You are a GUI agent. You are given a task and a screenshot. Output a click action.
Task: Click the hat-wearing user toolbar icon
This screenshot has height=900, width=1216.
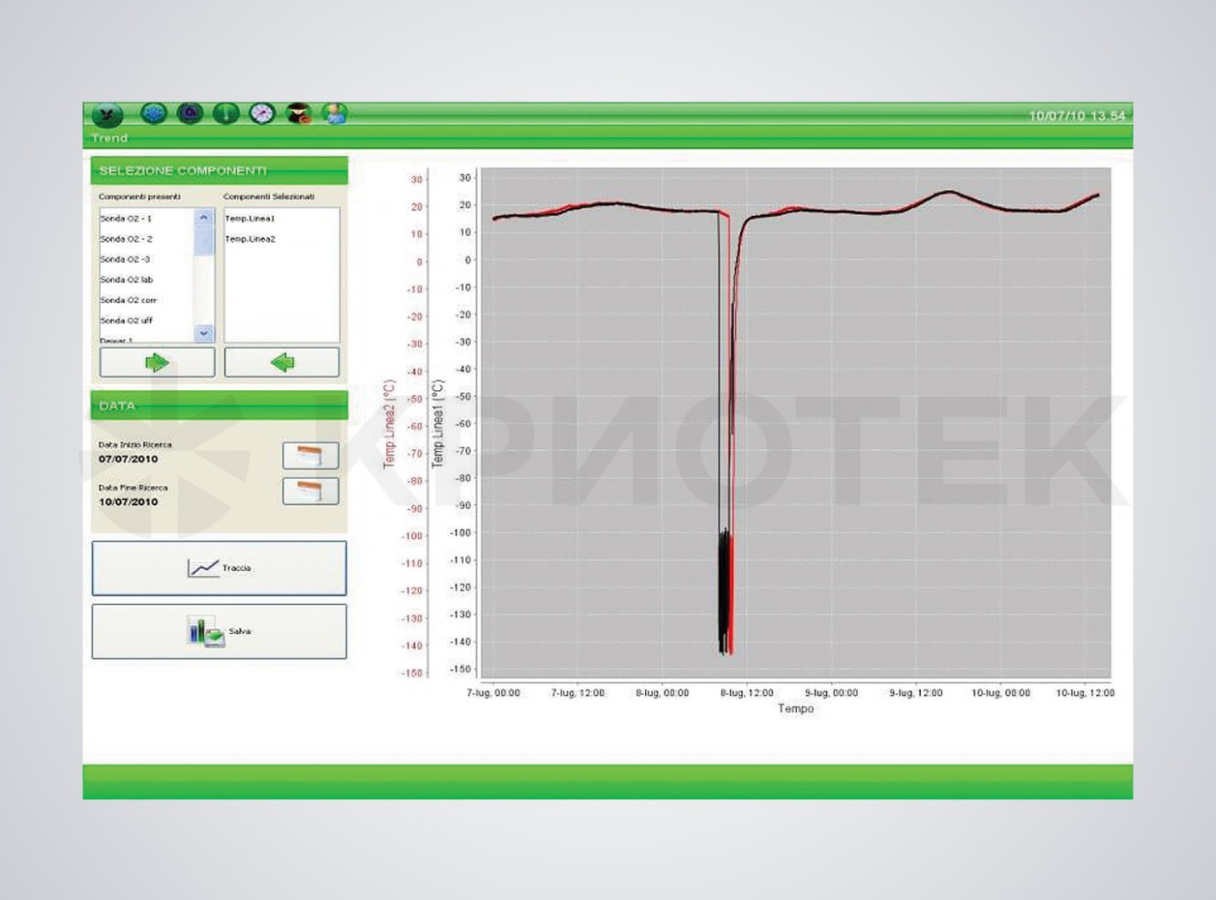[x=298, y=113]
